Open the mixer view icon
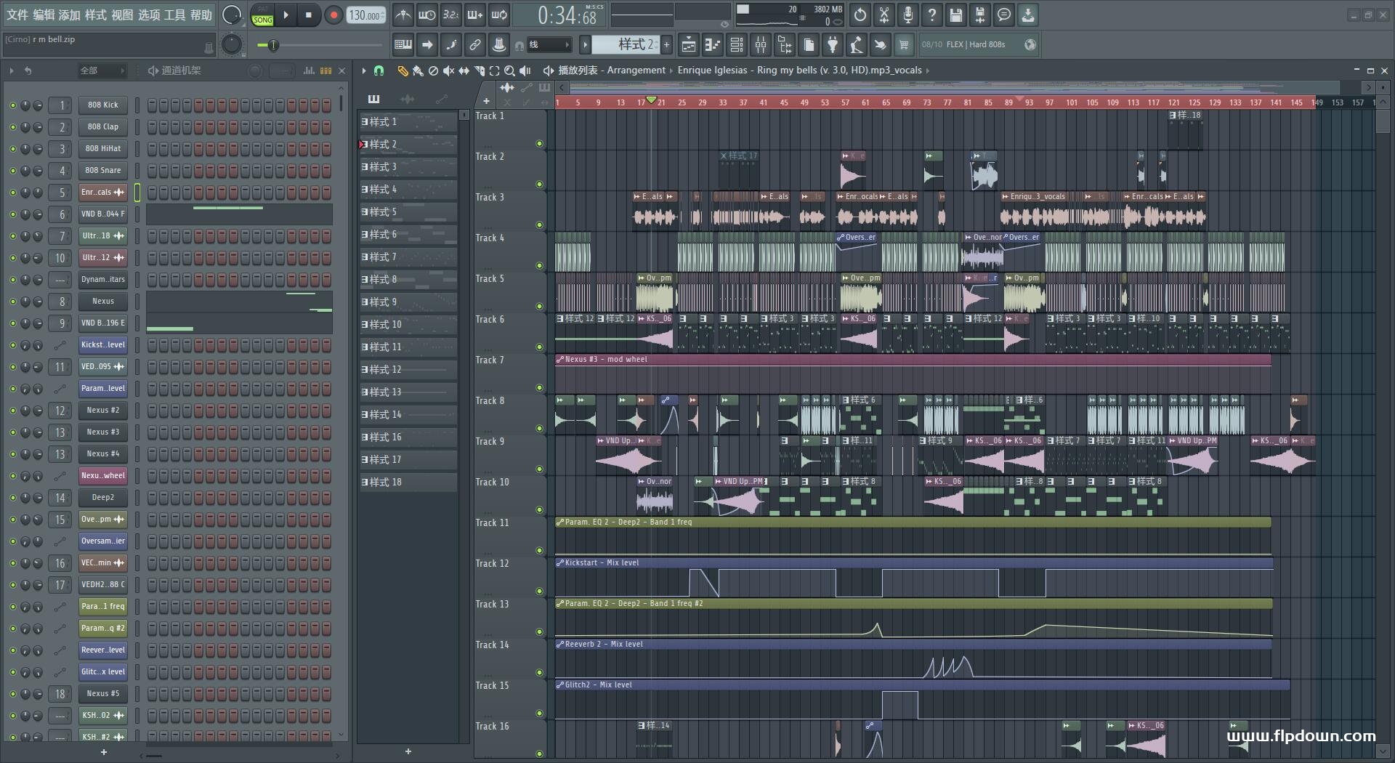 761,45
